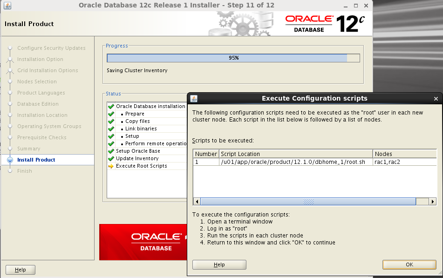Click the Oracle Database red banner image

(143, 242)
